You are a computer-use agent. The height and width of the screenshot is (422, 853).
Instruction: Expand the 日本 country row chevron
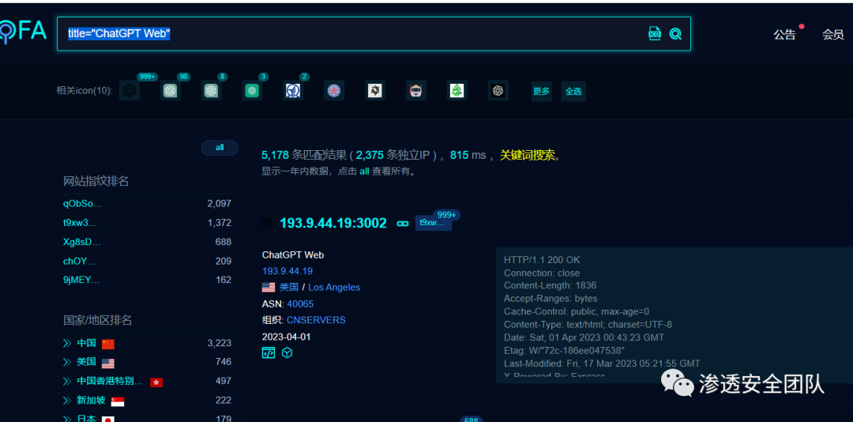coord(67,419)
